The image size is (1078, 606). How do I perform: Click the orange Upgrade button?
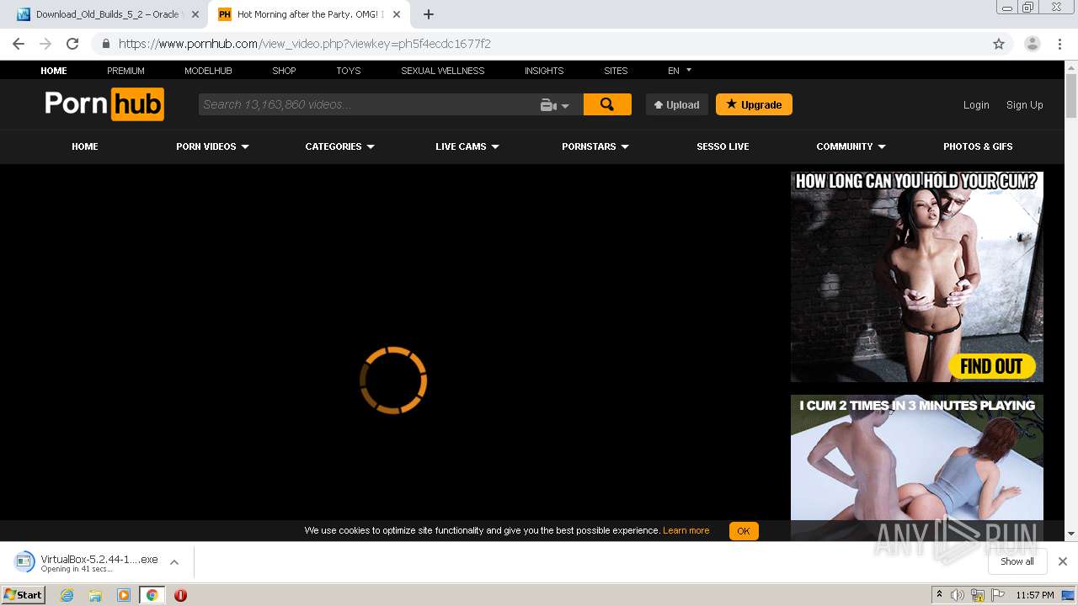[754, 104]
